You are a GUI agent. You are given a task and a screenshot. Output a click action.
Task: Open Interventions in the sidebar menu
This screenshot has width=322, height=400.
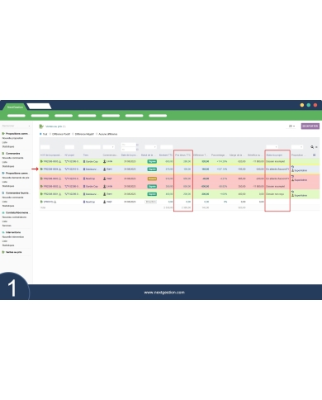pyautogui.click(x=13, y=232)
